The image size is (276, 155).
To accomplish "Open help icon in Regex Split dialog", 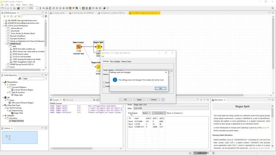I will pyautogui.click(x=163, y=99).
